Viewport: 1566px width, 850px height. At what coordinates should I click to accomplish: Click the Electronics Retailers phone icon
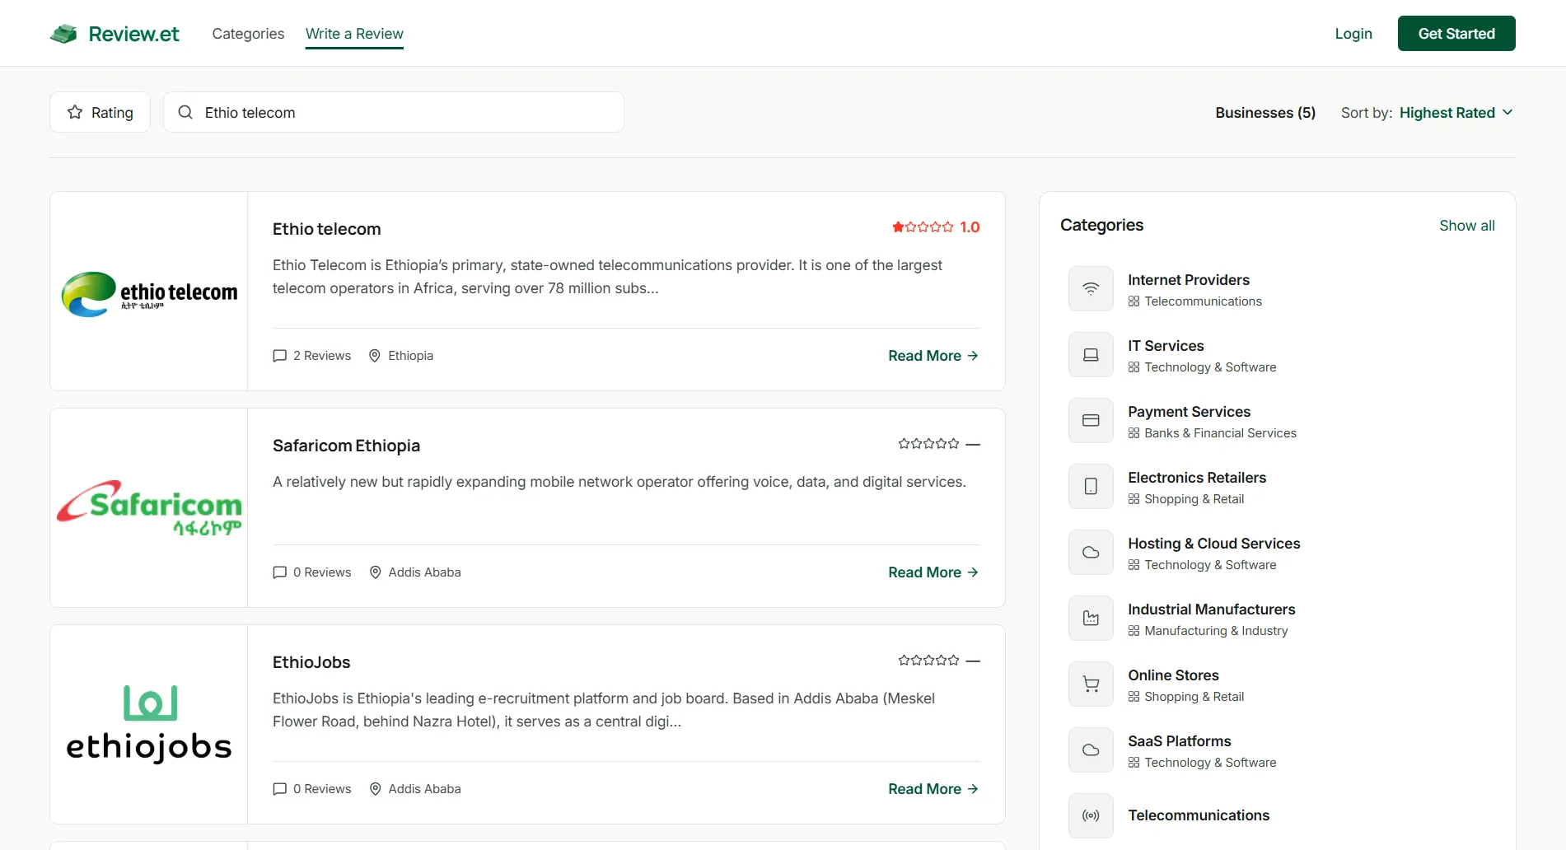(1091, 486)
